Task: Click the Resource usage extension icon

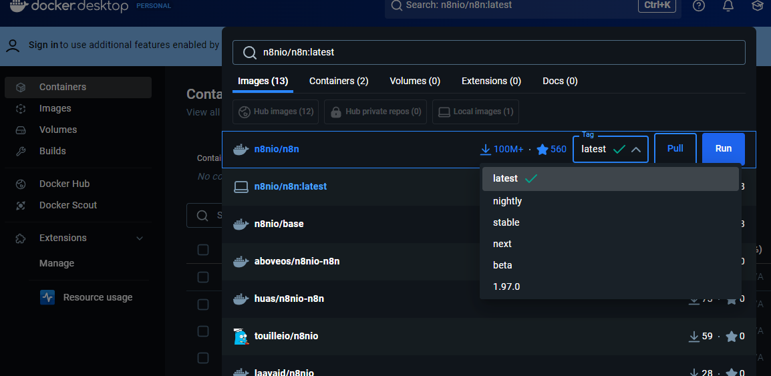Action: coord(47,297)
